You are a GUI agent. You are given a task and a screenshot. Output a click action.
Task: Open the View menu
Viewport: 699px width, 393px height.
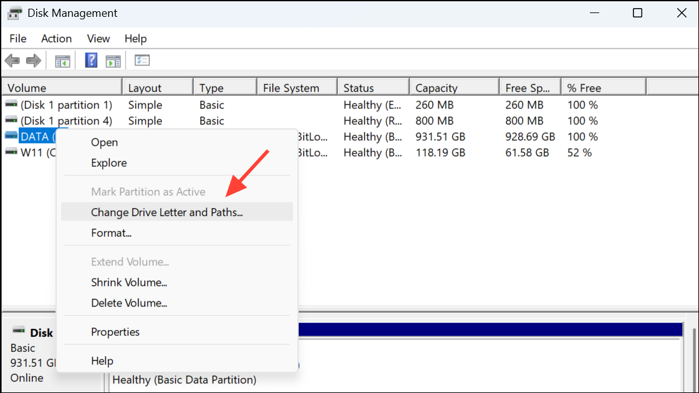tap(98, 39)
